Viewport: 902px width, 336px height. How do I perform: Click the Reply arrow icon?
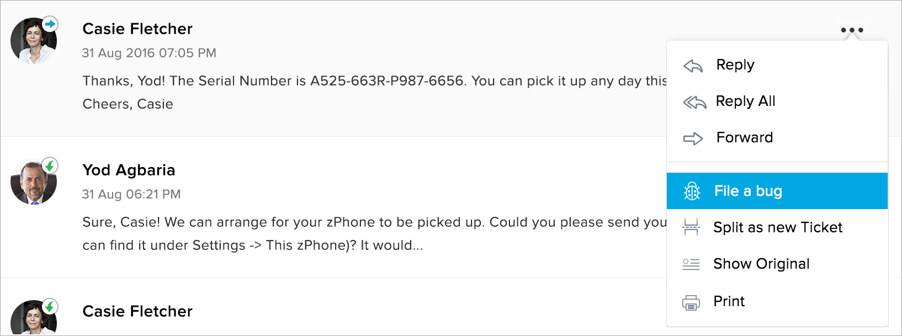(x=693, y=66)
